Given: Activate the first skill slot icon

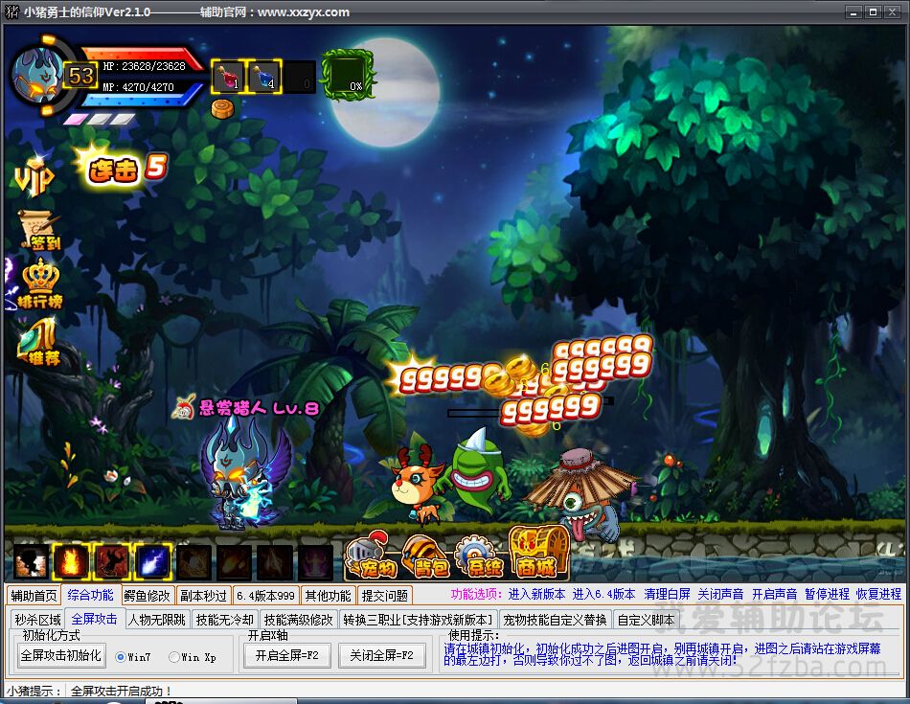Looking at the screenshot, I should coord(31,562).
